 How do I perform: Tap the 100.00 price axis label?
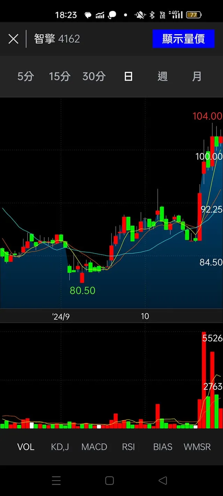(209, 157)
